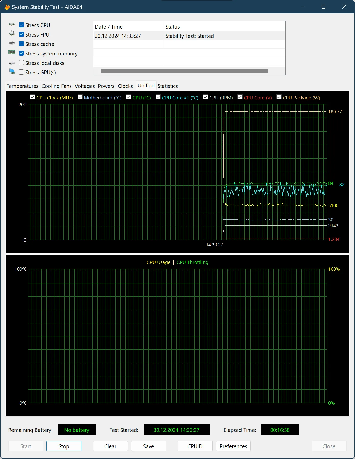The height and width of the screenshot is (459, 355).
Task: Uncheck the Stress cache checkbox
Action: pyautogui.click(x=21, y=44)
